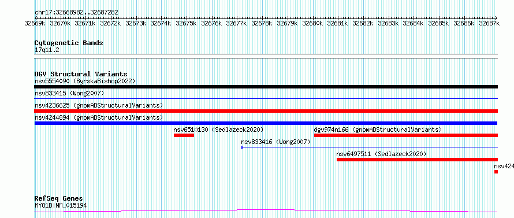
Task: Click the 32687k ruler tick
Action: click(x=489, y=23)
